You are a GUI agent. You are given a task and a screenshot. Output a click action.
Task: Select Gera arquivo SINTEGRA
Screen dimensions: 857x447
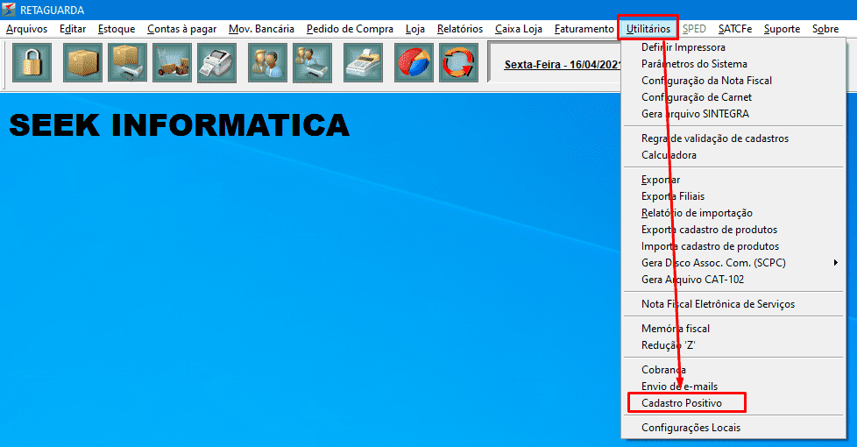[x=733, y=114]
